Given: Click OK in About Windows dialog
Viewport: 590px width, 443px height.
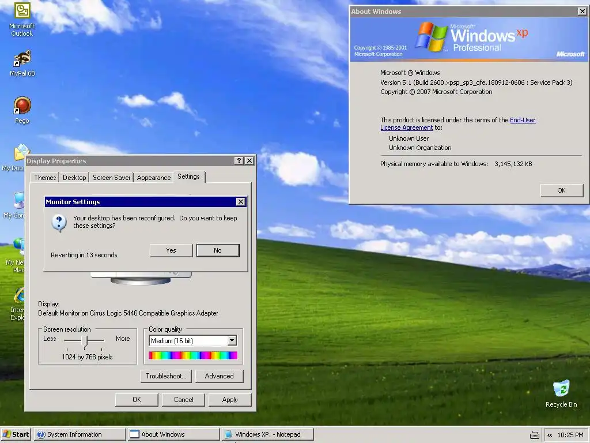Looking at the screenshot, I should tap(561, 190).
